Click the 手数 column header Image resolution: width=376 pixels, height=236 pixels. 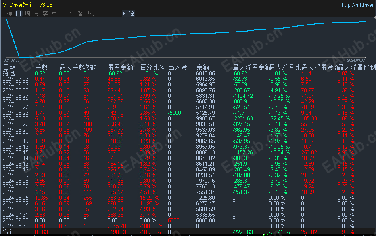41,67
